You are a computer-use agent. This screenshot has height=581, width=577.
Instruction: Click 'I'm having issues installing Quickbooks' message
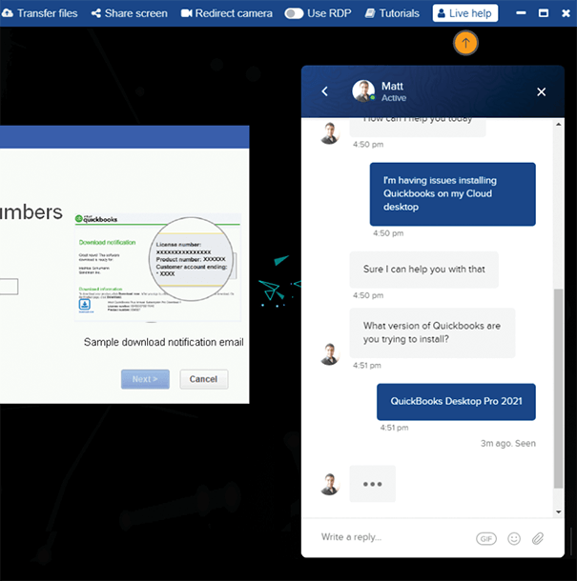click(453, 193)
